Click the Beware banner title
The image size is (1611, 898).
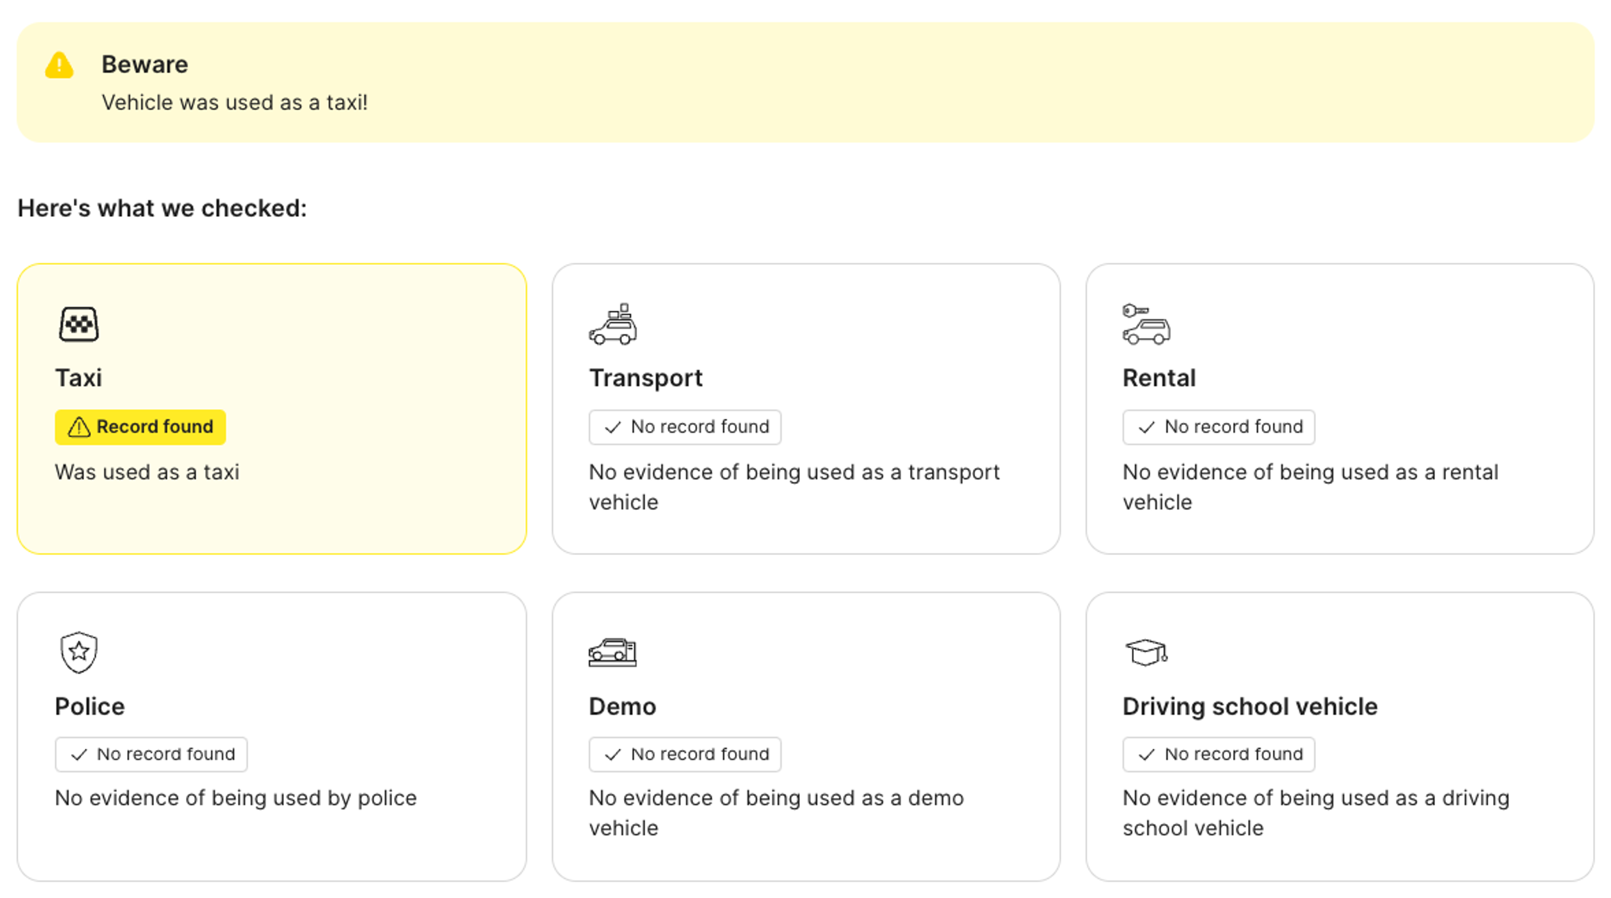[x=144, y=64]
